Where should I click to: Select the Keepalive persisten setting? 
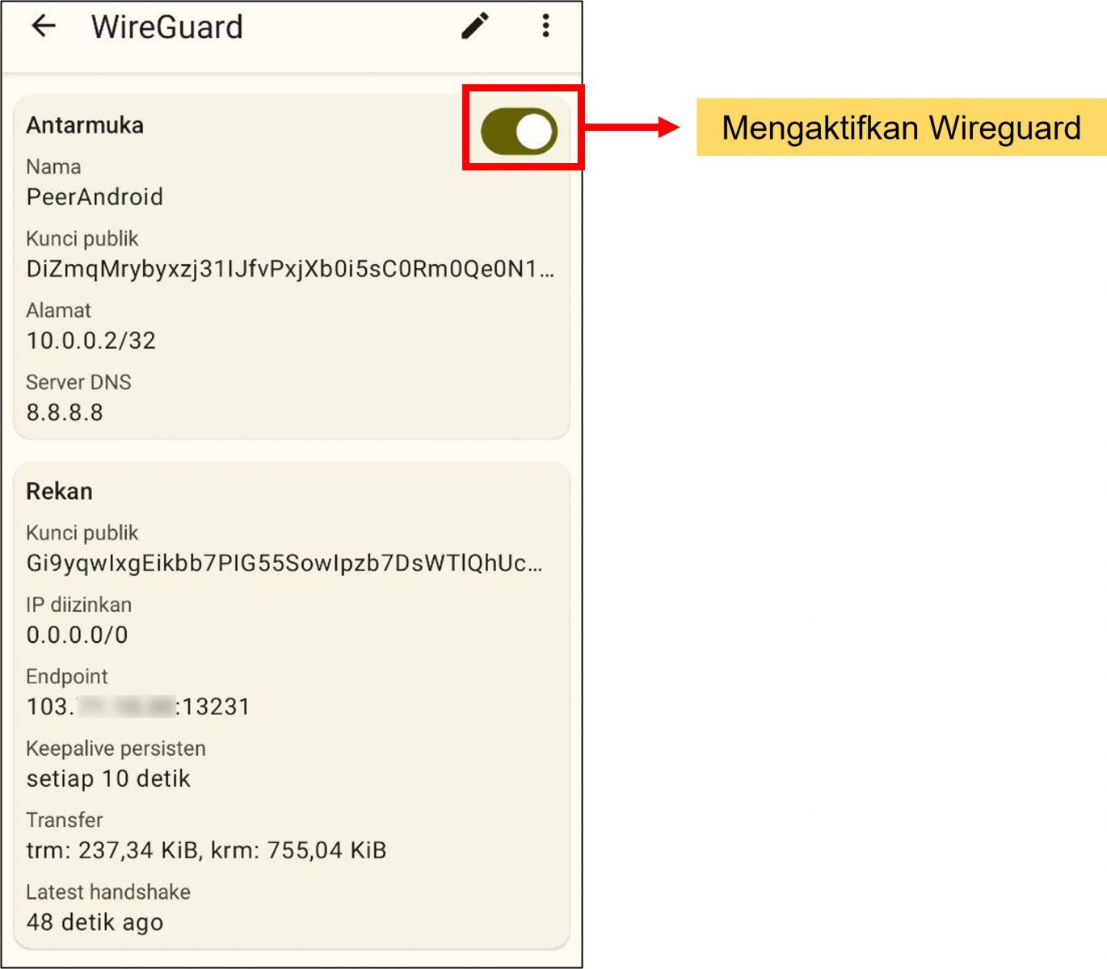[108, 778]
